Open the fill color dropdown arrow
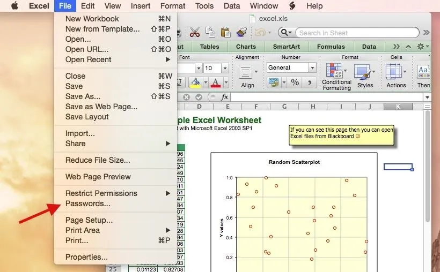 coord(206,82)
